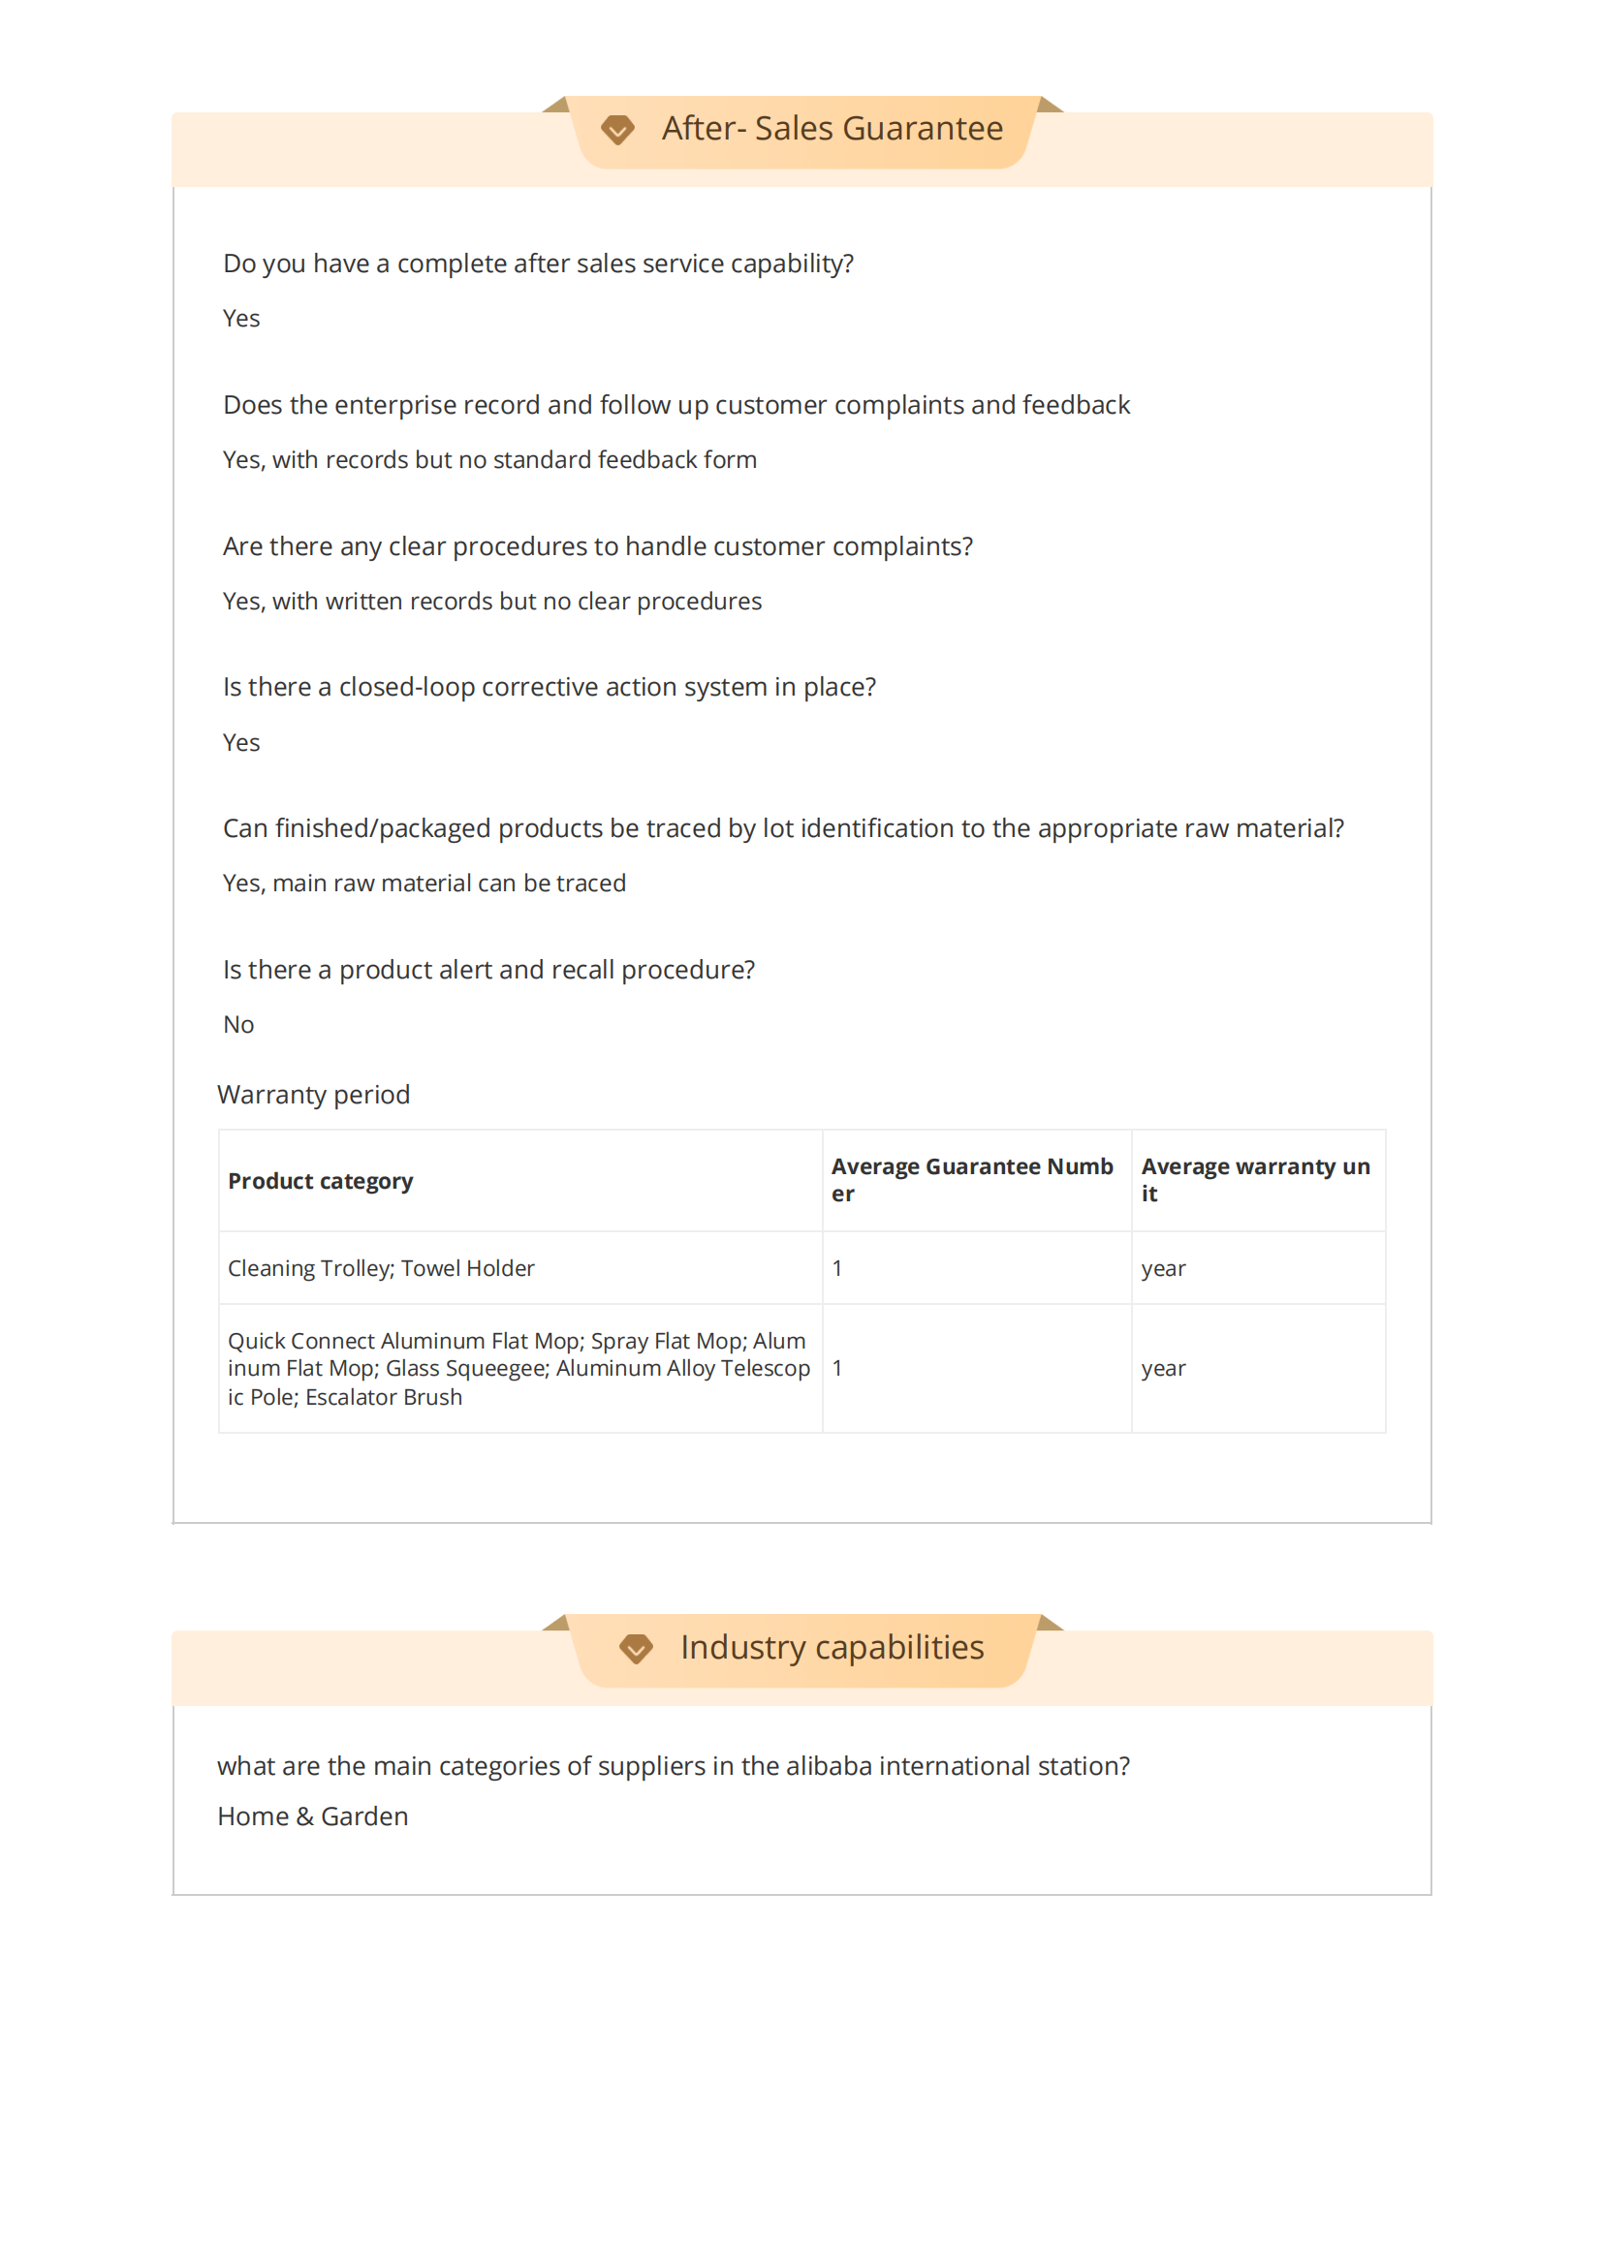
Task: Click the Quick Connect Aluminum Flat Mop cell
Action: (x=518, y=1368)
